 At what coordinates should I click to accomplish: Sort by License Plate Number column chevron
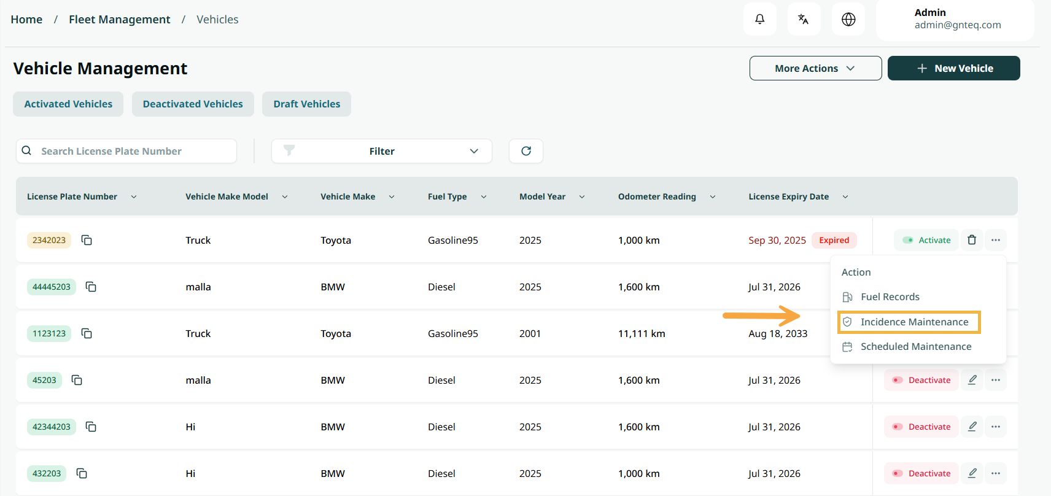pyautogui.click(x=134, y=196)
